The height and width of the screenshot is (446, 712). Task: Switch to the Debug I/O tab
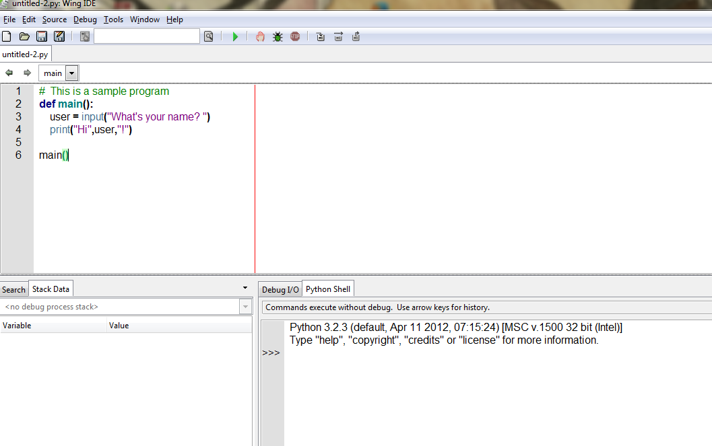click(280, 290)
